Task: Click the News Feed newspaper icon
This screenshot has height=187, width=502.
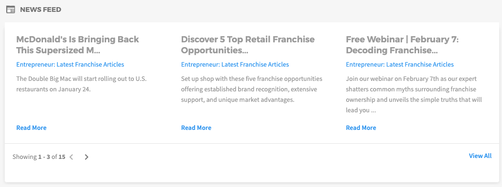Action: point(11,10)
